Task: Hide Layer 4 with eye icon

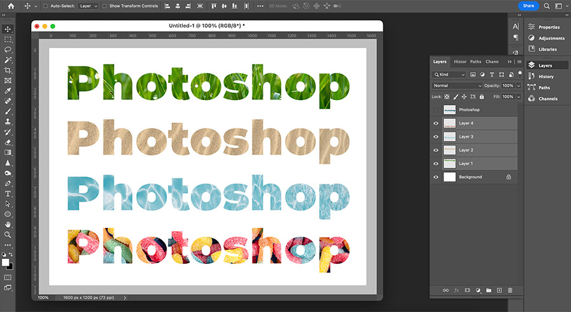Action: click(435, 123)
